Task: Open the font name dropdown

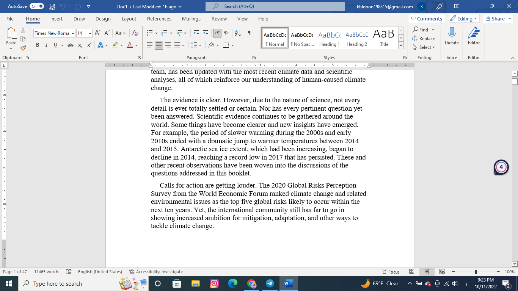Action: (x=73, y=33)
